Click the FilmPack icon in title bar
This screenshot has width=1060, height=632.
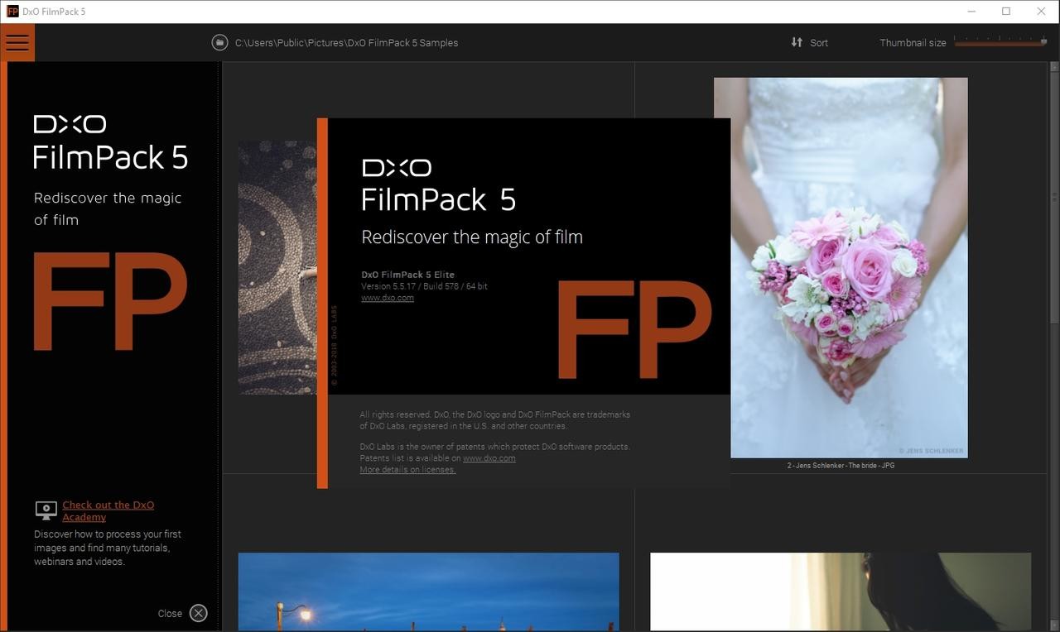(12, 12)
